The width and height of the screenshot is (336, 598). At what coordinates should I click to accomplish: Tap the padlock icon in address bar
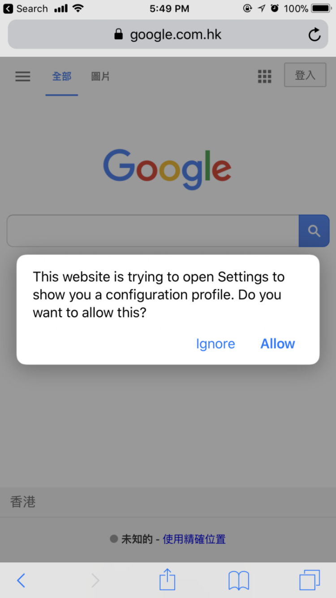(x=118, y=34)
